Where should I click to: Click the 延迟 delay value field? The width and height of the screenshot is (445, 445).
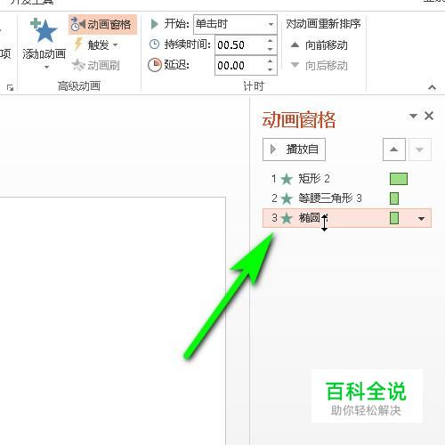click(x=239, y=65)
